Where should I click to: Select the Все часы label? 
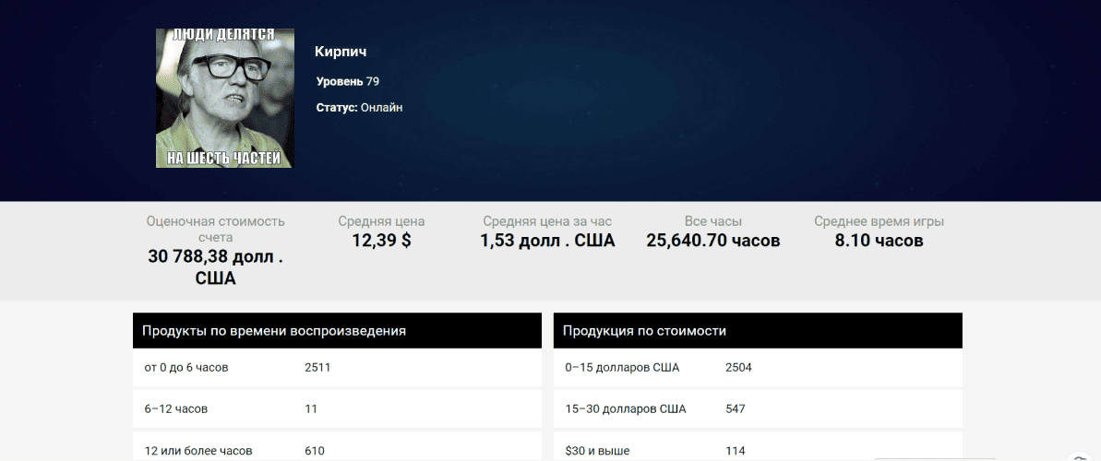712,221
